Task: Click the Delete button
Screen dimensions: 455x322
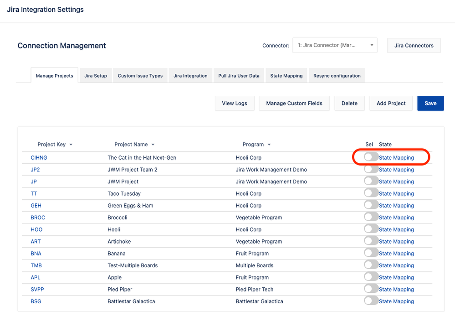Action: [349, 103]
